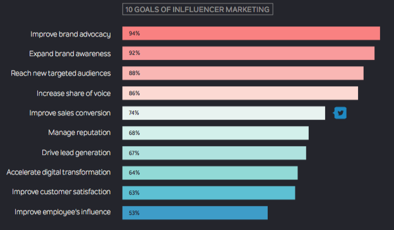
Task: Click the 10 Goals of Influencer Marketing title
Action: coord(198,9)
